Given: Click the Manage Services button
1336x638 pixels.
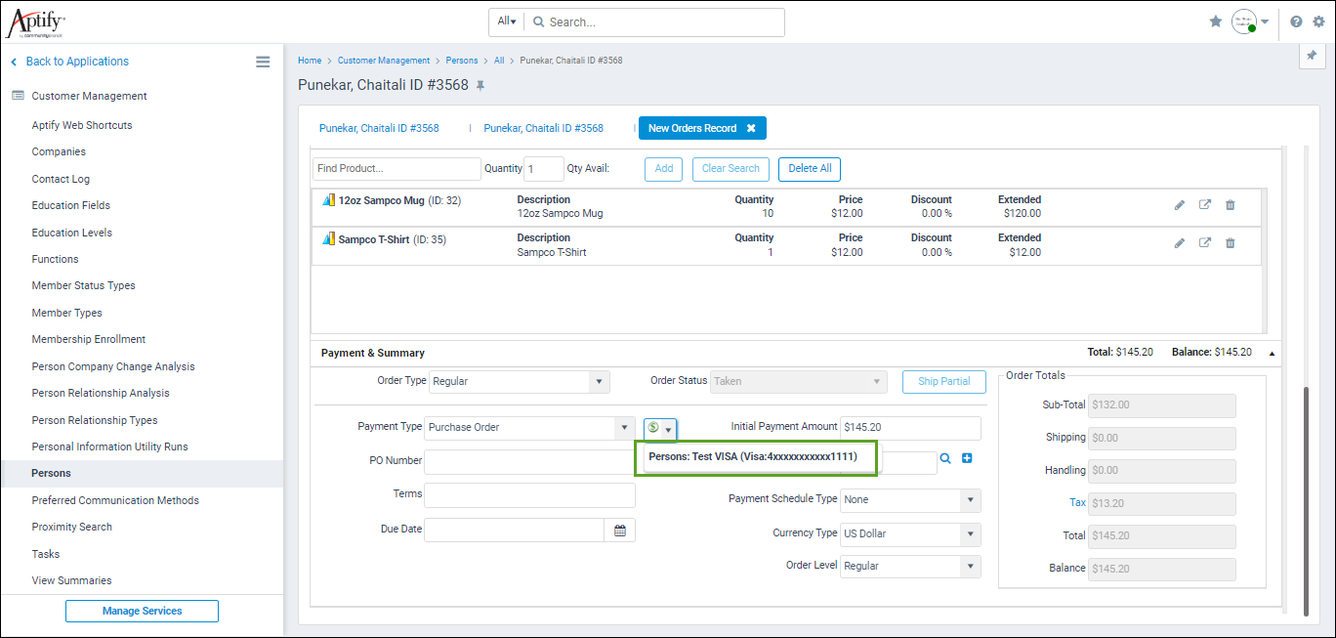Looking at the screenshot, I should (x=142, y=612).
